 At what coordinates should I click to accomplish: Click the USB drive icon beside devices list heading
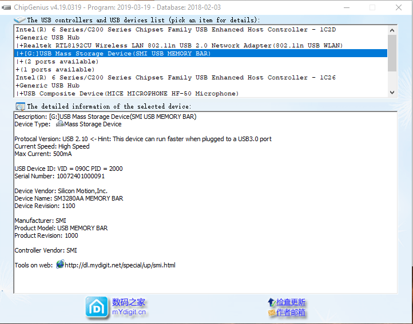coord(19,20)
